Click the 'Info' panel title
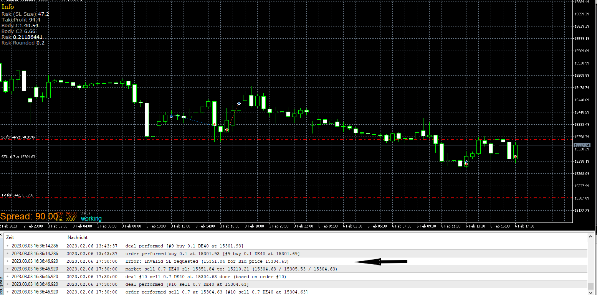This screenshot has width=597, height=295. [x=8, y=7]
